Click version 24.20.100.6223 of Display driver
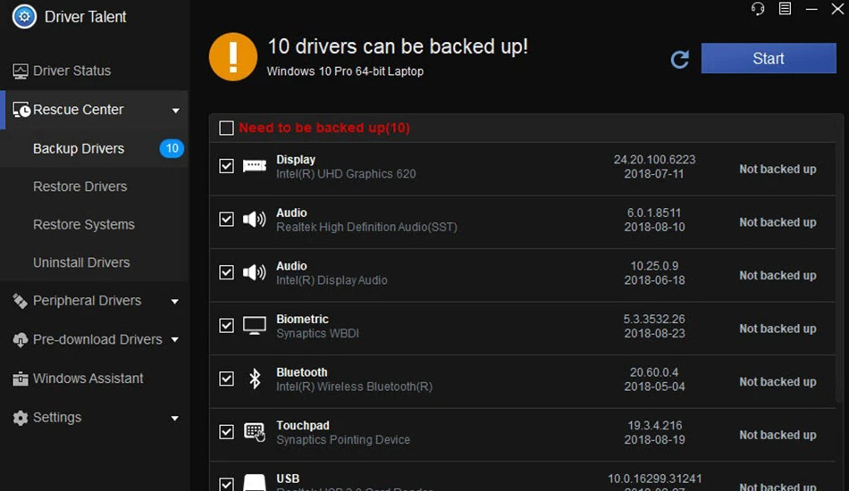This screenshot has width=849, height=491. (654, 160)
